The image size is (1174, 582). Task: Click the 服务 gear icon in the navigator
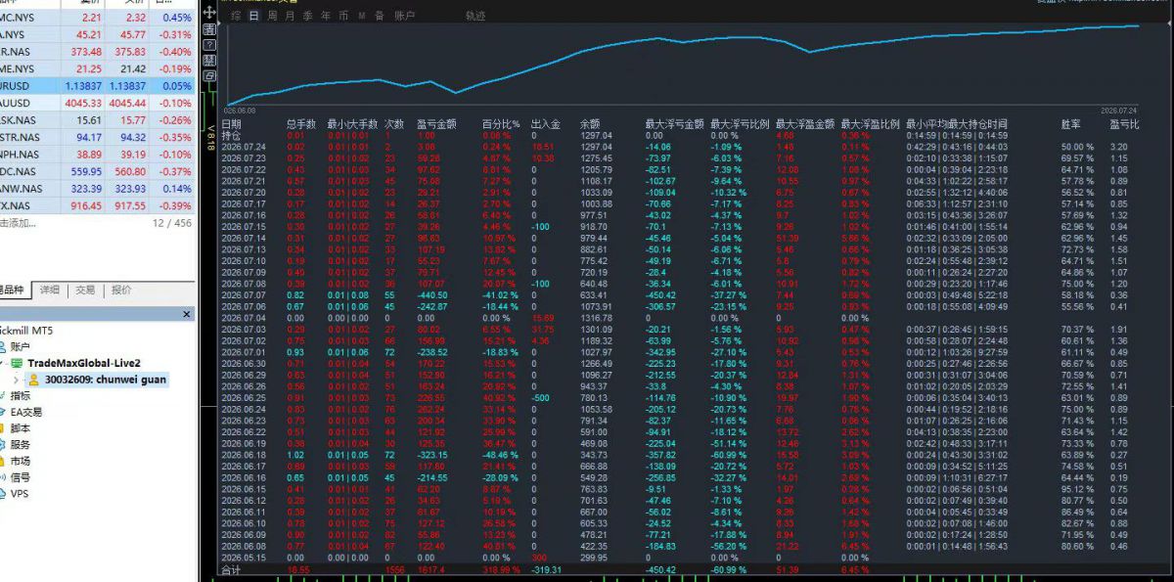(3, 445)
